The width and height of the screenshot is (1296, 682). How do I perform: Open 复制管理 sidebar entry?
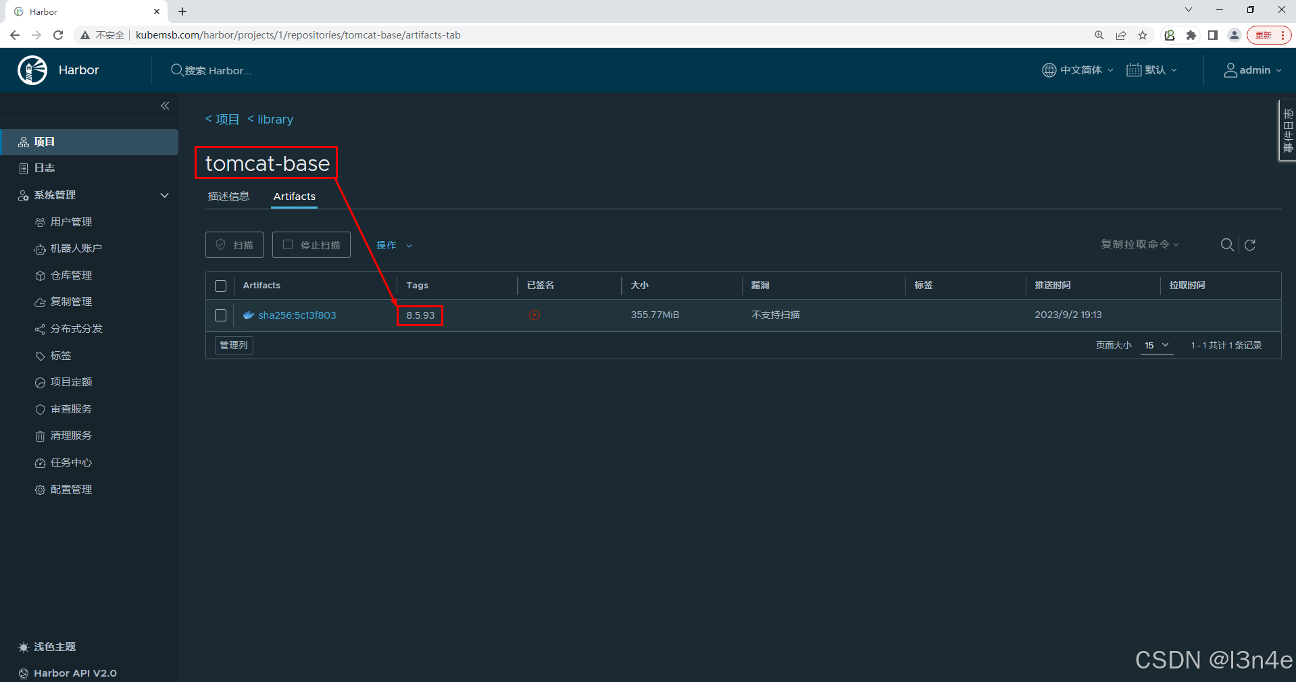[72, 302]
